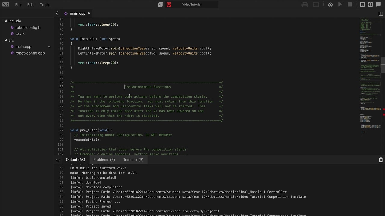Image resolution: width=385 pixels, height=216 pixels.
Task: Click the main.cpp tab file icon
Action: tap(66, 13)
